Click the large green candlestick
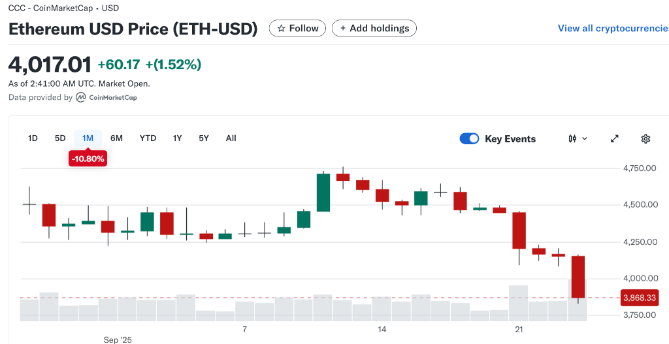This screenshot has width=669, height=344. [x=323, y=193]
